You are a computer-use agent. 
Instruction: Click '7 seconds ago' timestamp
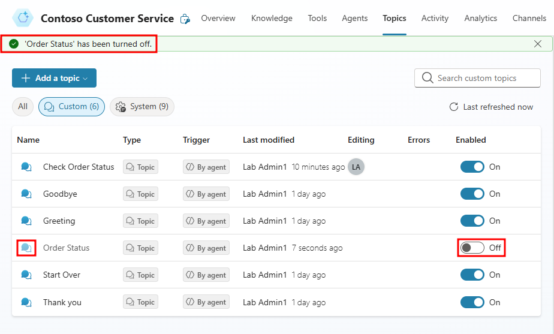(317, 248)
